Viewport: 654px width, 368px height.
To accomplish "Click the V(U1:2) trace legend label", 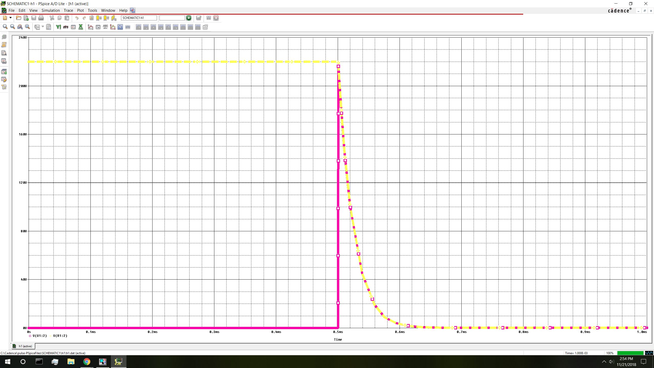I will tap(40, 336).
